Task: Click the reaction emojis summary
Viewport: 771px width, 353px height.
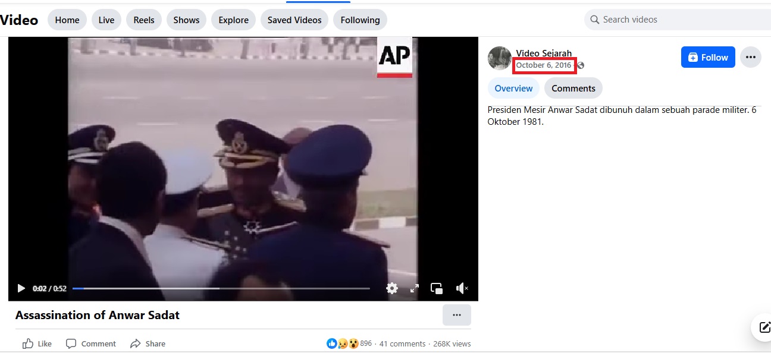Action: pyautogui.click(x=343, y=343)
